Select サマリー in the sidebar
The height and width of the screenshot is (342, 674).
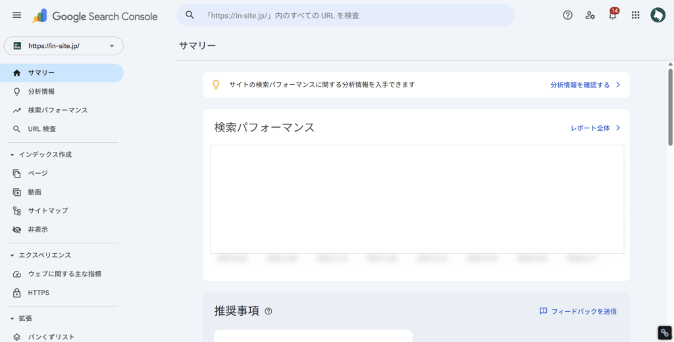pyautogui.click(x=62, y=73)
